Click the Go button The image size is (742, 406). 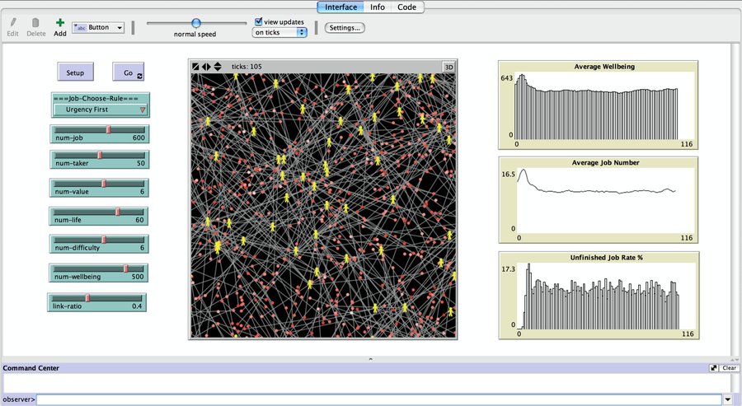point(129,72)
